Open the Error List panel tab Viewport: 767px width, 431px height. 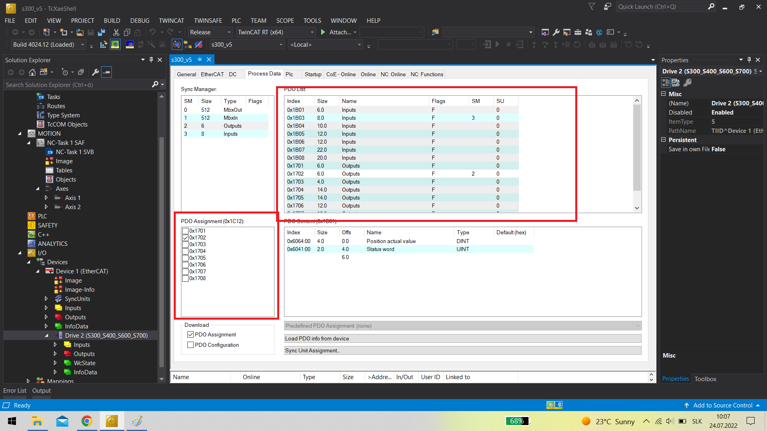tap(15, 391)
